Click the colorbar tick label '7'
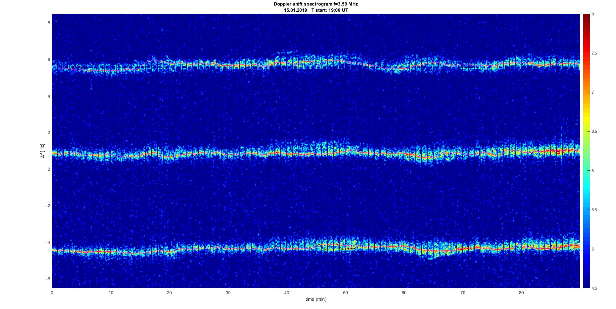The width and height of the screenshot is (616, 309). (x=593, y=92)
